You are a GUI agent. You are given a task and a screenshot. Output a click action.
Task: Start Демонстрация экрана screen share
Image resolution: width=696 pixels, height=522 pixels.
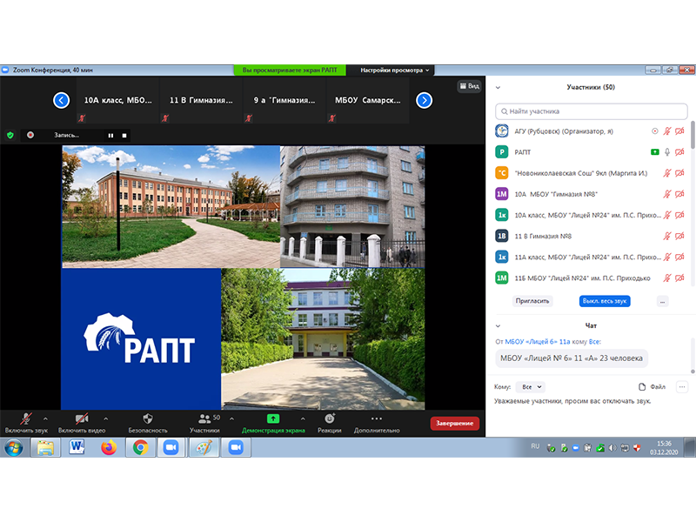pyautogui.click(x=273, y=423)
